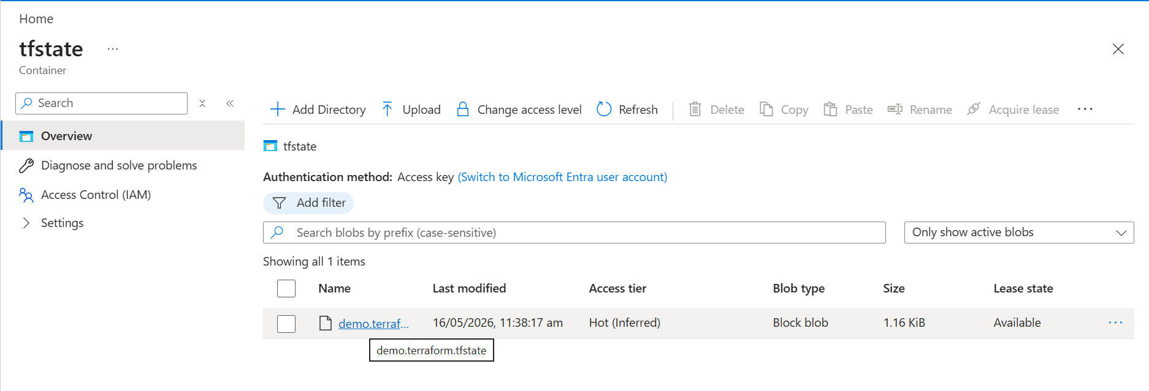Click the Hot (Inferred) cell
1149x391 pixels.
(x=624, y=322)
